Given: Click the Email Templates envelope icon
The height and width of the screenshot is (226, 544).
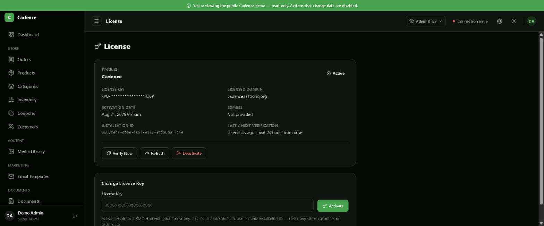Looking at the screenshot, I should click(x=11, y=176).
